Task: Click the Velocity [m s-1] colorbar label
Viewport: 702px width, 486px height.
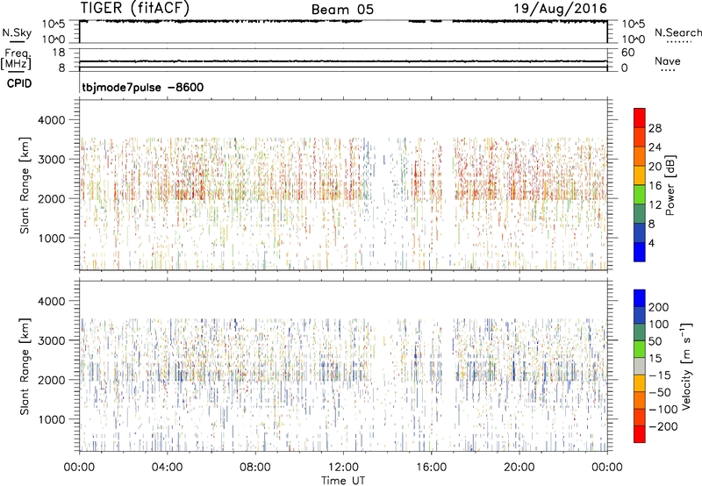Action: (686, 367)
